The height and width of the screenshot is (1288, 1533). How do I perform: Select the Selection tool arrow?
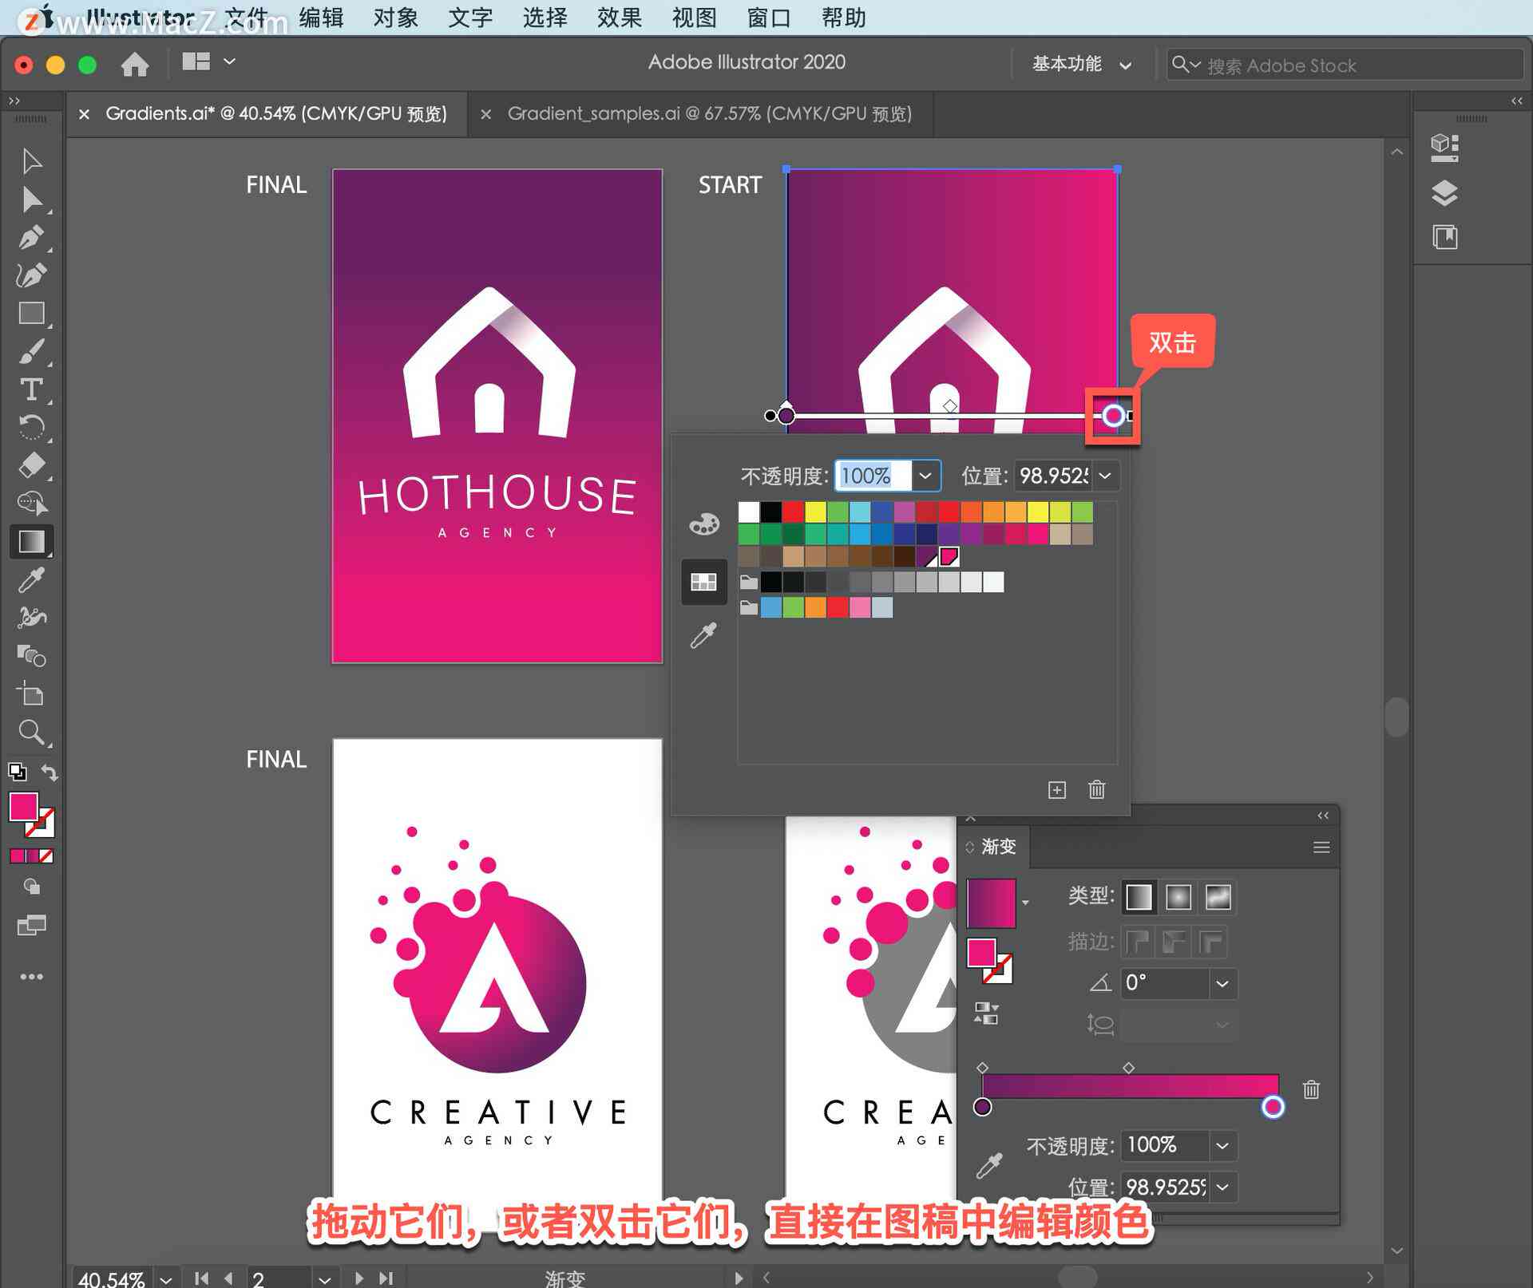32,161
